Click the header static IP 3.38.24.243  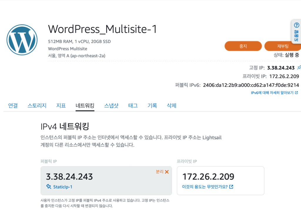(x=281, y=68)
